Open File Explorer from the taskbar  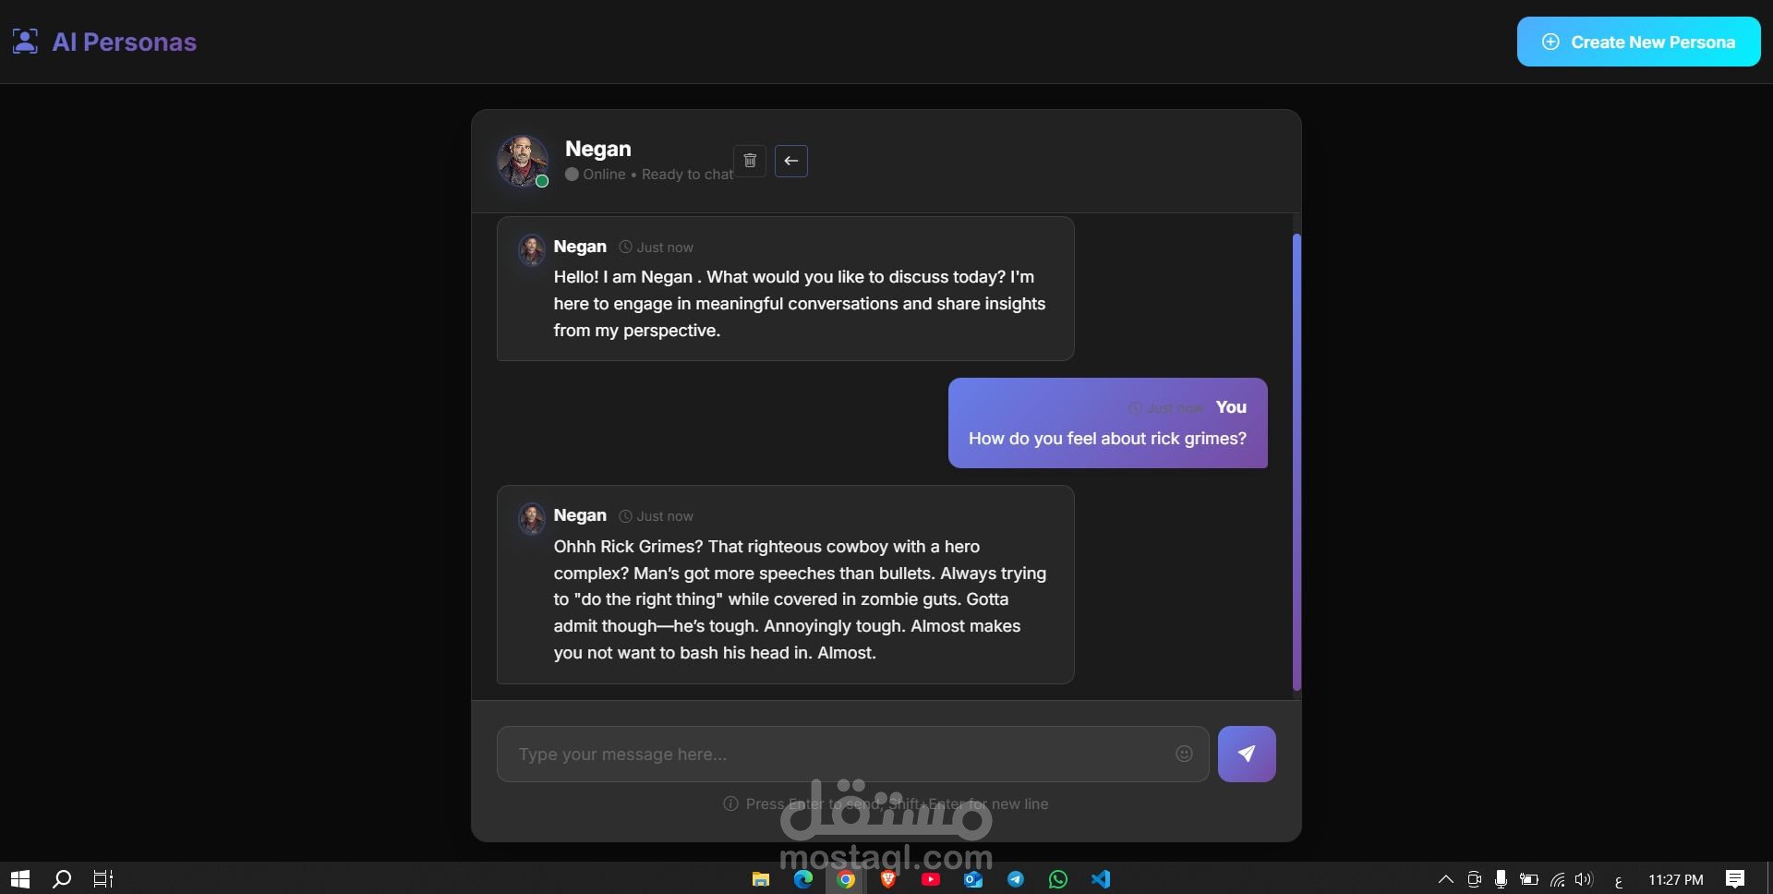click(761, 879)
